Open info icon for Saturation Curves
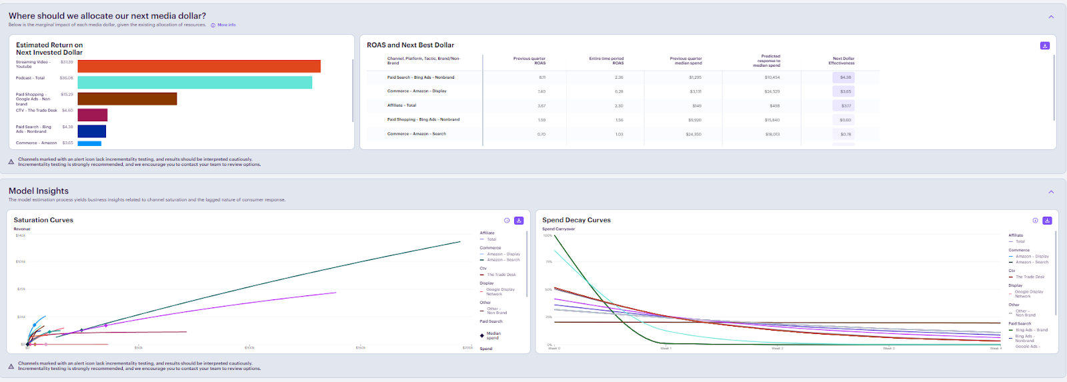1067x382 pixels. (x=507, y=221)
